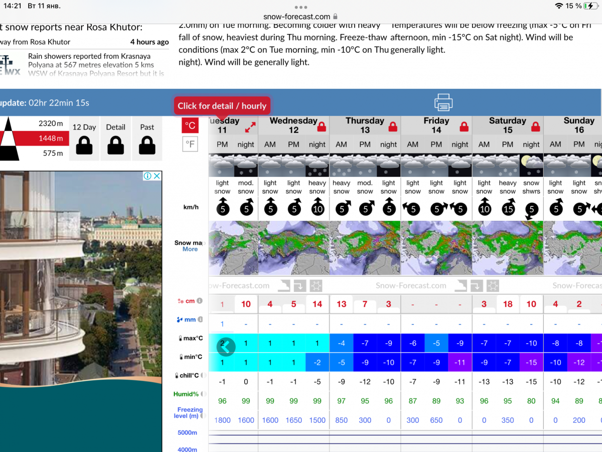Click the freezing level value 850

coord(341,420)
